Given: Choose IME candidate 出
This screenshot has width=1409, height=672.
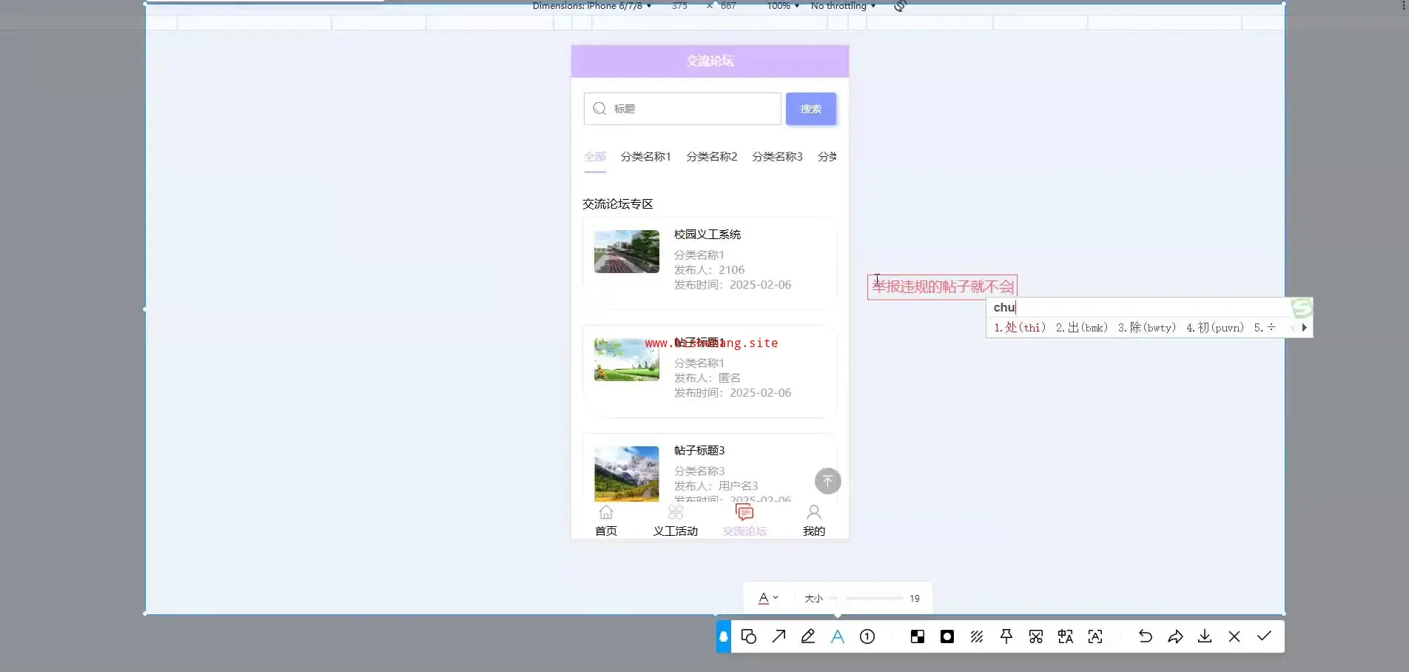Looking at the screenshot, I should pyautogui.click(x=1080, y=328).
